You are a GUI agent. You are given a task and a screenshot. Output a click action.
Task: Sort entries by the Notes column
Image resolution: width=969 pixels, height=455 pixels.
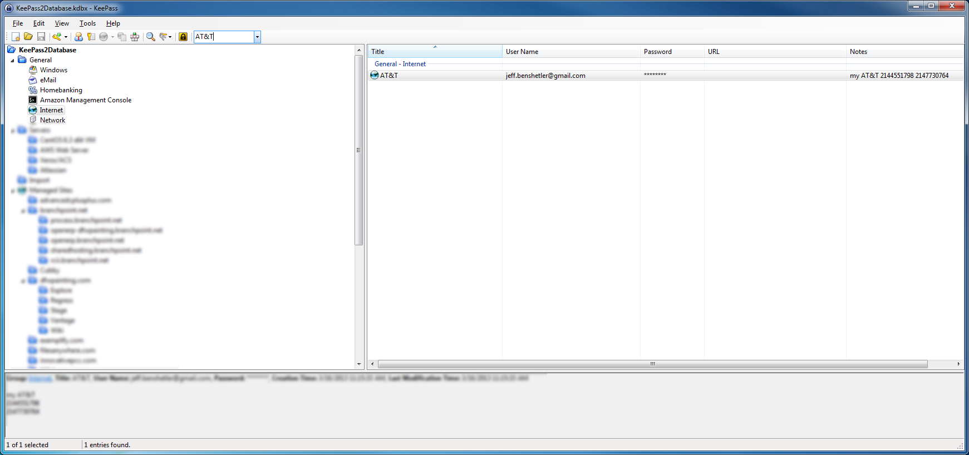pyautogui.click(x=905, y=52)
